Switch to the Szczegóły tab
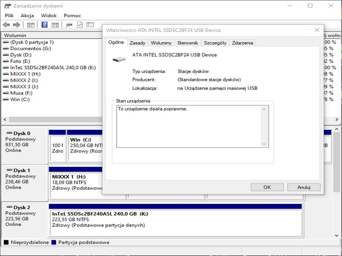Viewport: 342px width, 256px height. [x=215, y=43]
